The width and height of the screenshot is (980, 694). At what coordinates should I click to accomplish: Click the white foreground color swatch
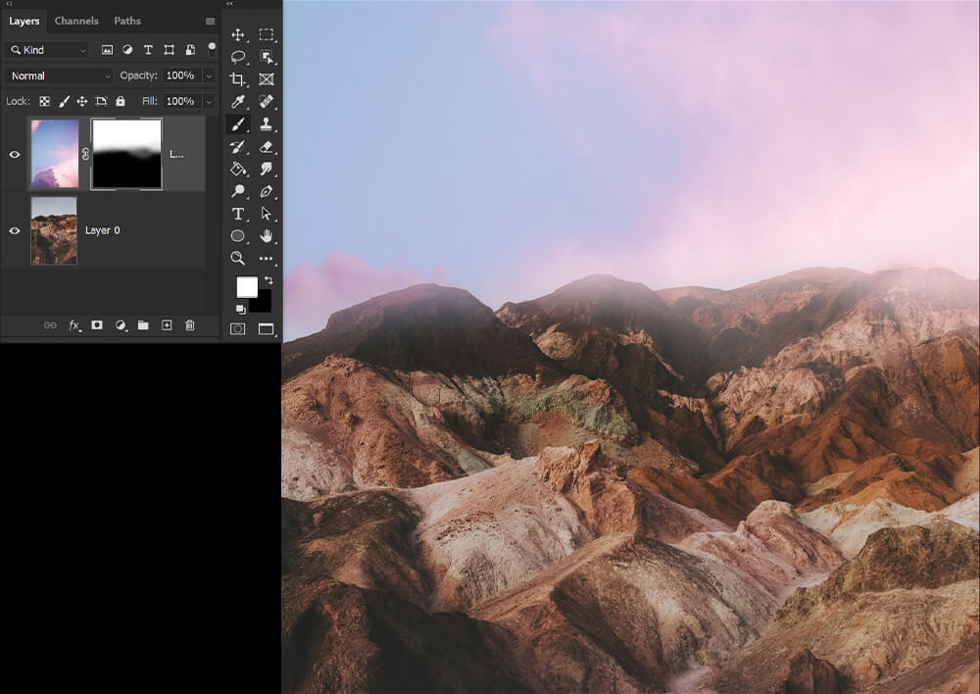point(246,286)
